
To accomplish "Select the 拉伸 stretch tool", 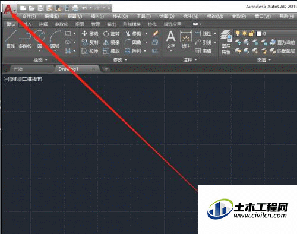I will 90,51.
